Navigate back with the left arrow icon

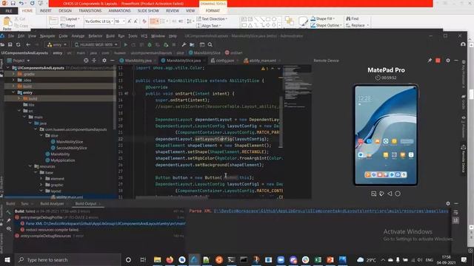(x=28, y=44)
